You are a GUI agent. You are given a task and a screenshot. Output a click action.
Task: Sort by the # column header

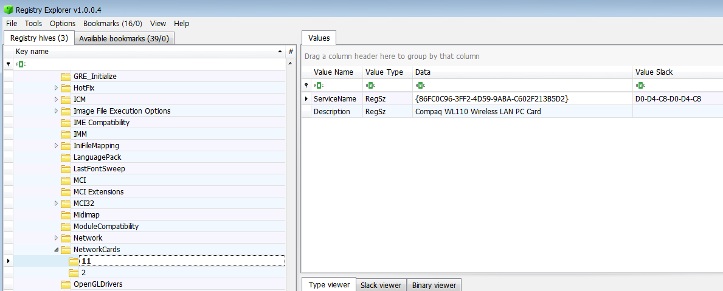pyautogui.click(x=291, y=52)
